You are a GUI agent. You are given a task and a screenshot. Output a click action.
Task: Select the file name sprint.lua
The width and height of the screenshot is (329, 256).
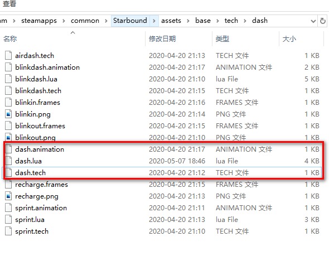click(30, 220)
